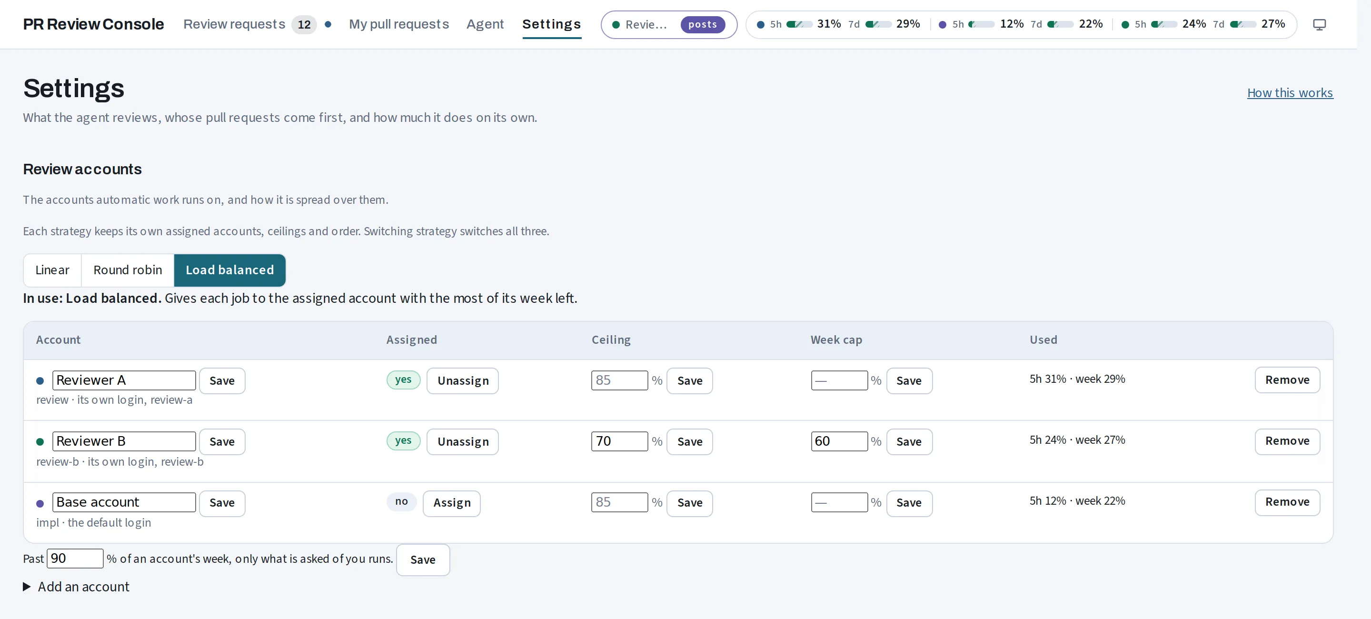Save the Reviewer B ceiling value

click(689, 442)
